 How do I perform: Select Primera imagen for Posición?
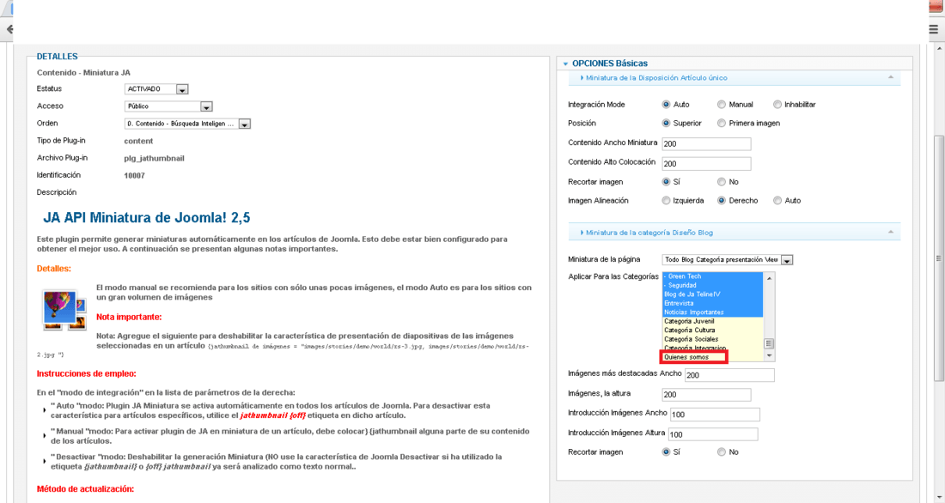[722, 123]
